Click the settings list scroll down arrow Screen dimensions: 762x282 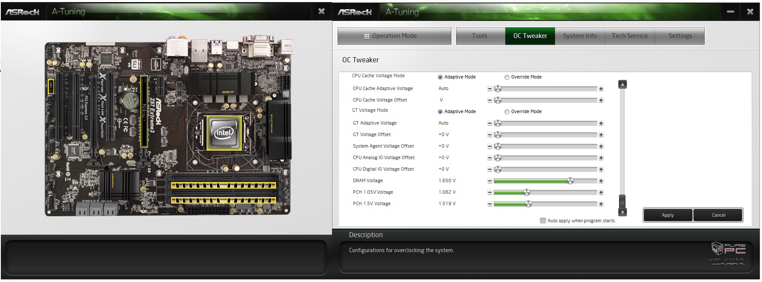(x=623, y=212)
